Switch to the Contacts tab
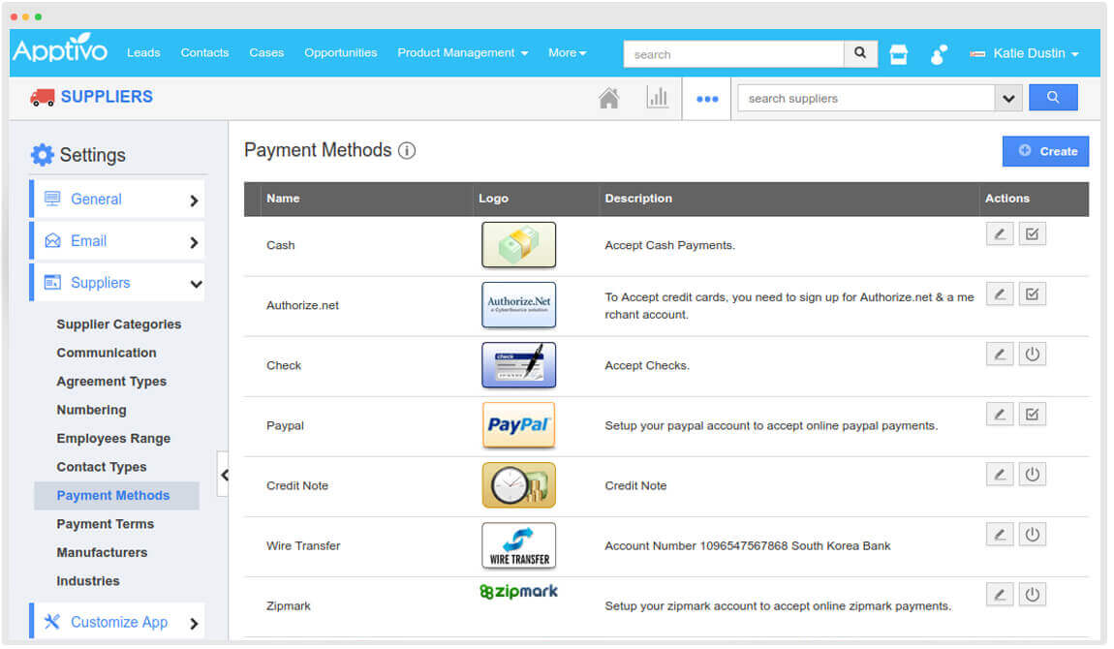 point(204,53)
